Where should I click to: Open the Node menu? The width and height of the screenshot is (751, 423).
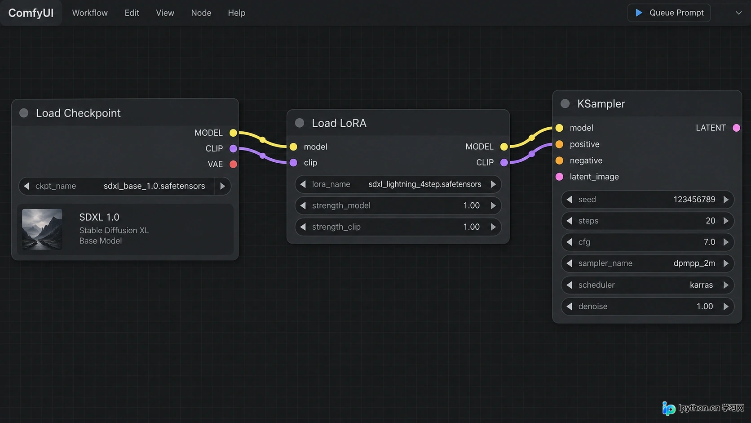201,13
